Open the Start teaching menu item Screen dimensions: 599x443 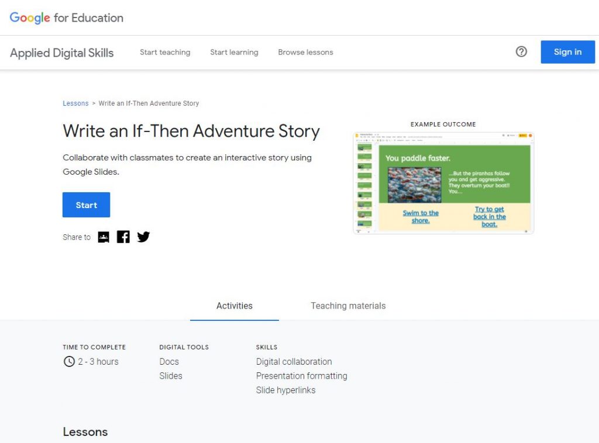165,52
